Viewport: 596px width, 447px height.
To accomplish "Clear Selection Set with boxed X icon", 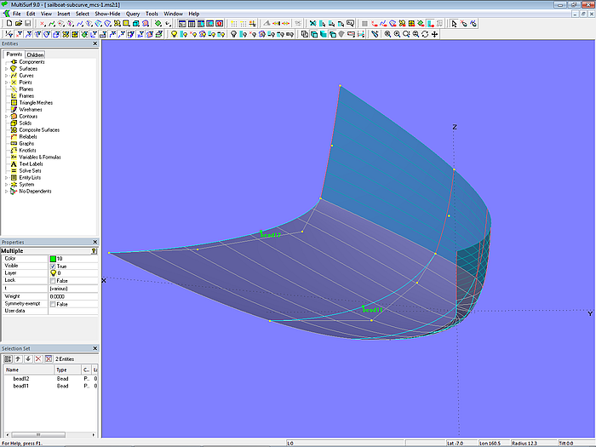I will pyautogui.click(x=47, y=359).
